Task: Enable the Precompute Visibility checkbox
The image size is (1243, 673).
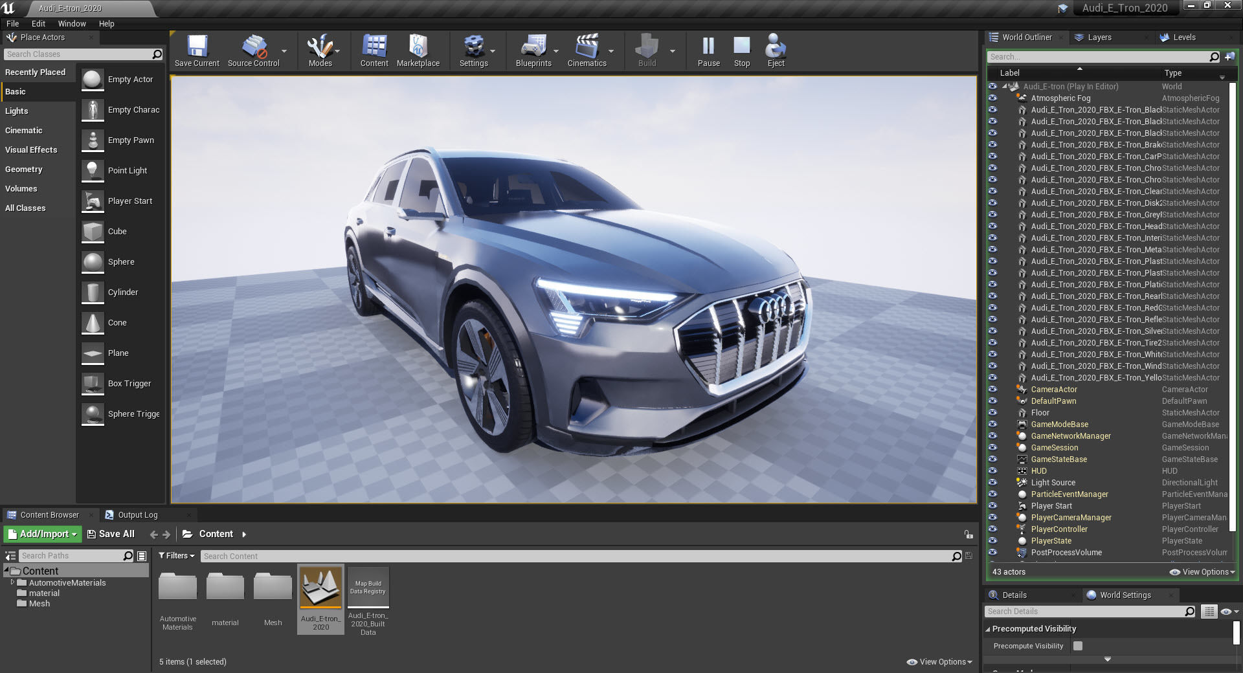Action: click(1078, 646)
